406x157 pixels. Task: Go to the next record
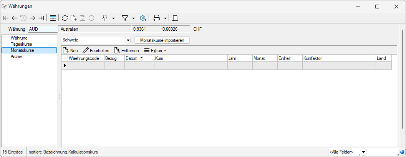(32, 18)
